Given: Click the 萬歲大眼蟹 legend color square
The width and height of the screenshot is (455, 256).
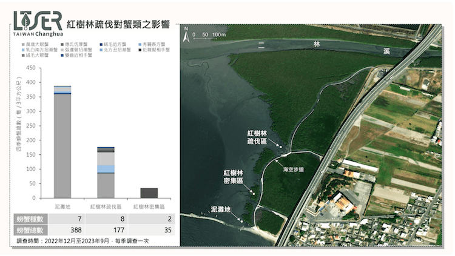Looking at the screenshot, I should (24, 44).
